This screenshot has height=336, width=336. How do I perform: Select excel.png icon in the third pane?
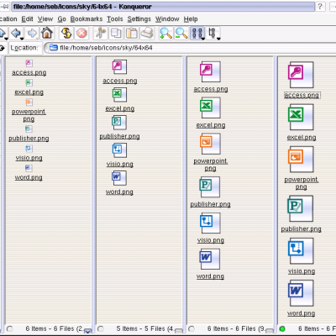pos(210,108)
